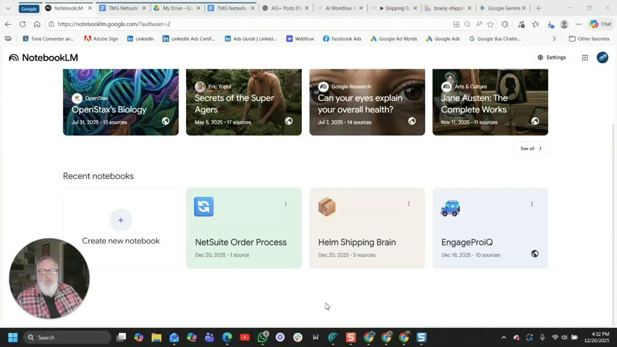The height and width of the screenshot is (347, 617).
Task: Open the NetSuite Order Process notebook title
Action: (241, 242)
